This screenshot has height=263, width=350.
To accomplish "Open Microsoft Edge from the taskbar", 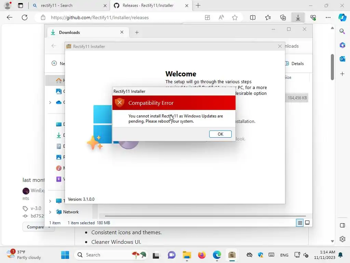I will (217, 255).
